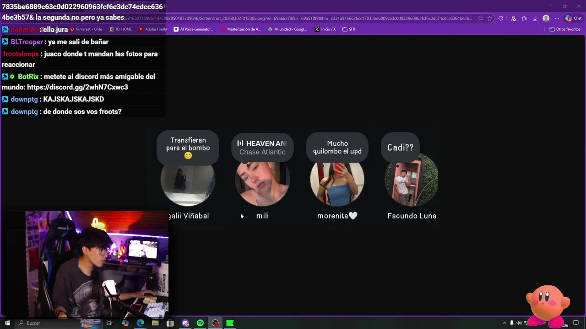Open File Explorer from the taskbar

(x=155, y=323)
